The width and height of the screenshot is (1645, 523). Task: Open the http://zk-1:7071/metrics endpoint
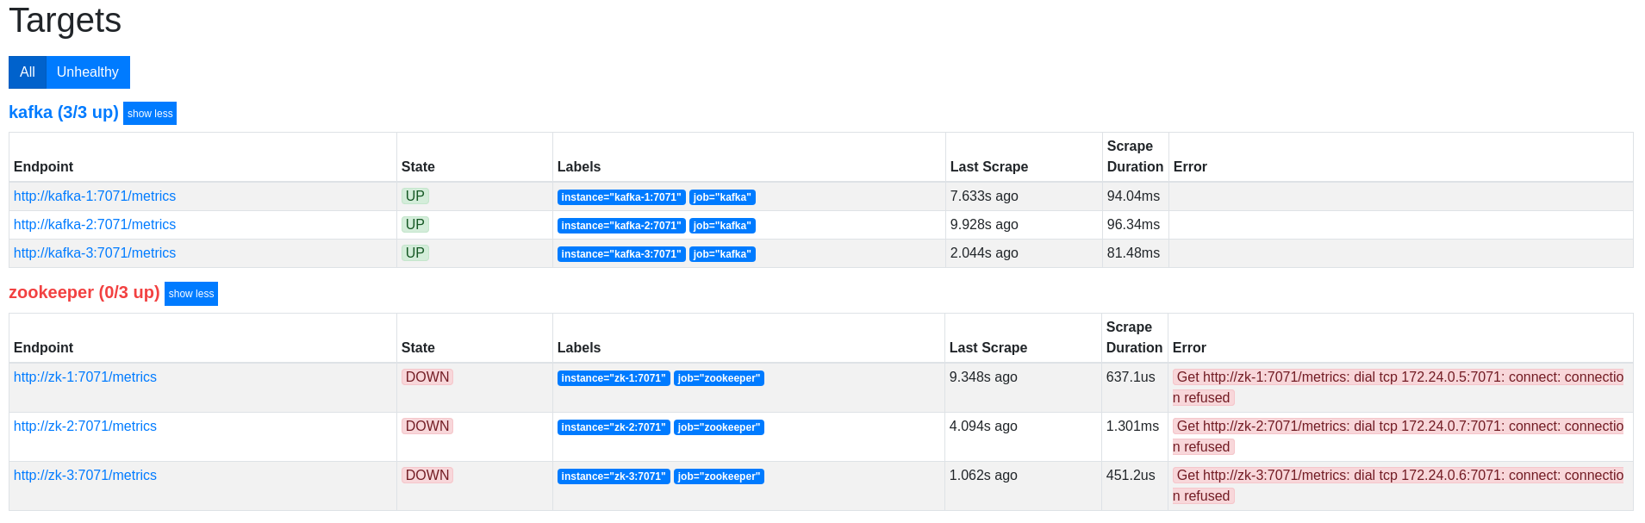pyautogui.click(x=85, y=377)
